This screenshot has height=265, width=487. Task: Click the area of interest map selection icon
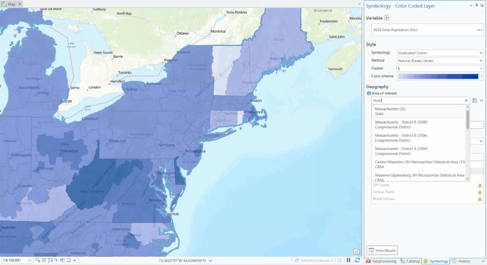475,101
